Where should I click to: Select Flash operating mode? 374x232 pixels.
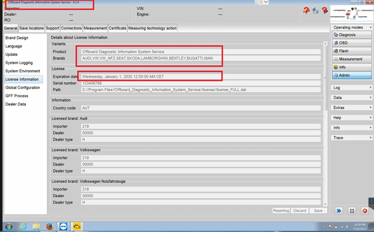click(x=352, y=51)
